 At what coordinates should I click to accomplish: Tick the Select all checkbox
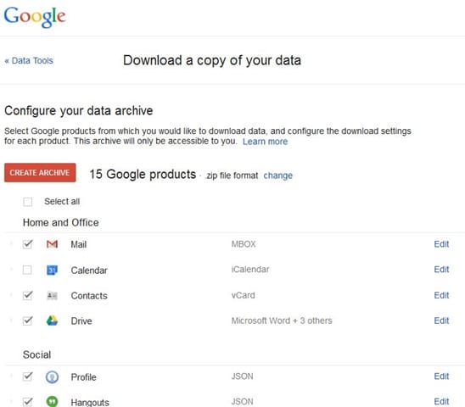coord(28,202)
